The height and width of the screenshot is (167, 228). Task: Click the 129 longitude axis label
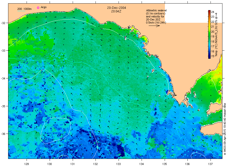27,164
